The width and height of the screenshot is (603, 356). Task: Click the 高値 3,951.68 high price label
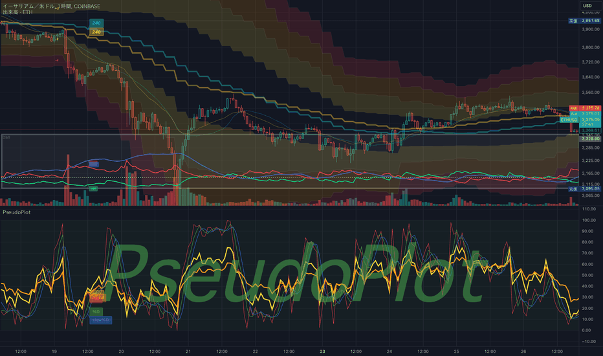pos(584,21)
